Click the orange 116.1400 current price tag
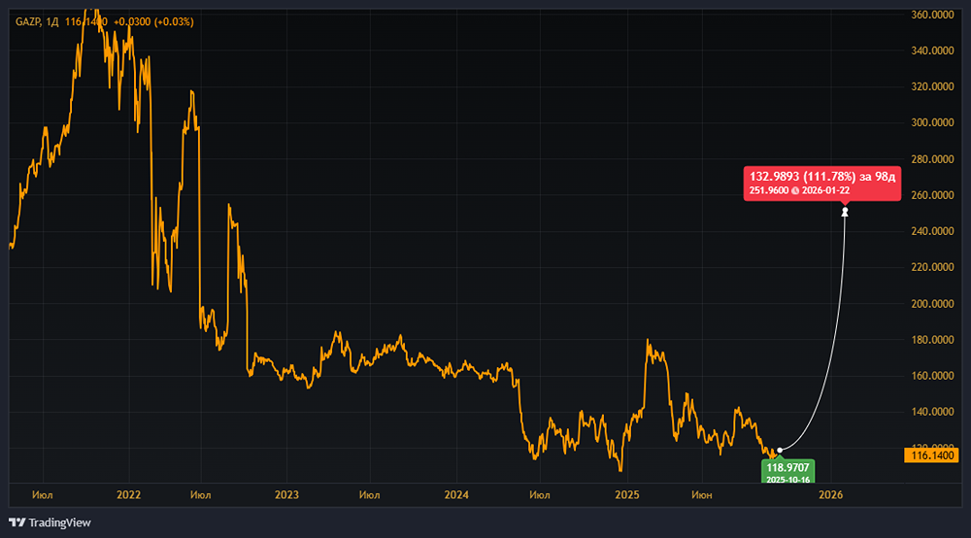 tap(932, 454)
